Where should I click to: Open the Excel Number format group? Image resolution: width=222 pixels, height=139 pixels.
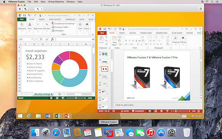coord(47,27)
